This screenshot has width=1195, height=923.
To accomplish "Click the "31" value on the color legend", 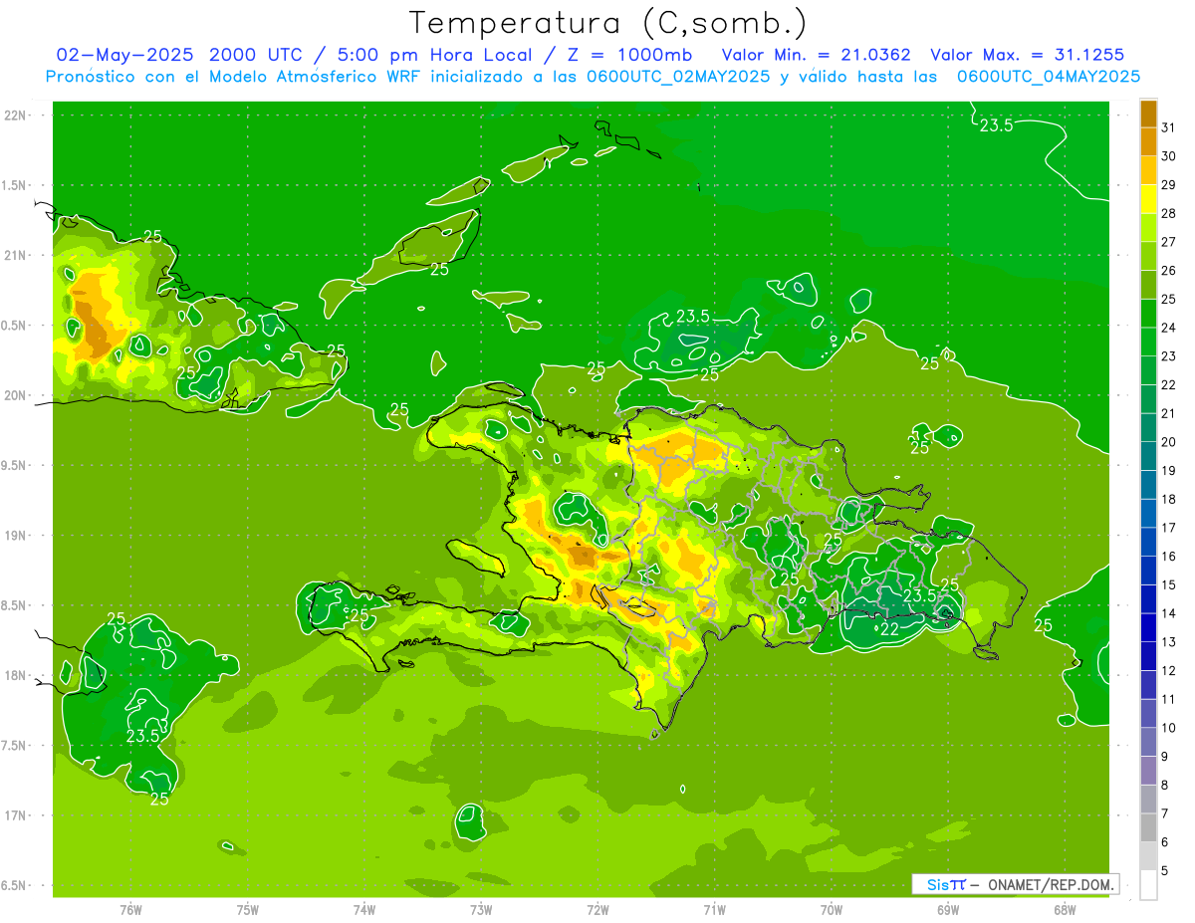I will (x=1168, y=127).
